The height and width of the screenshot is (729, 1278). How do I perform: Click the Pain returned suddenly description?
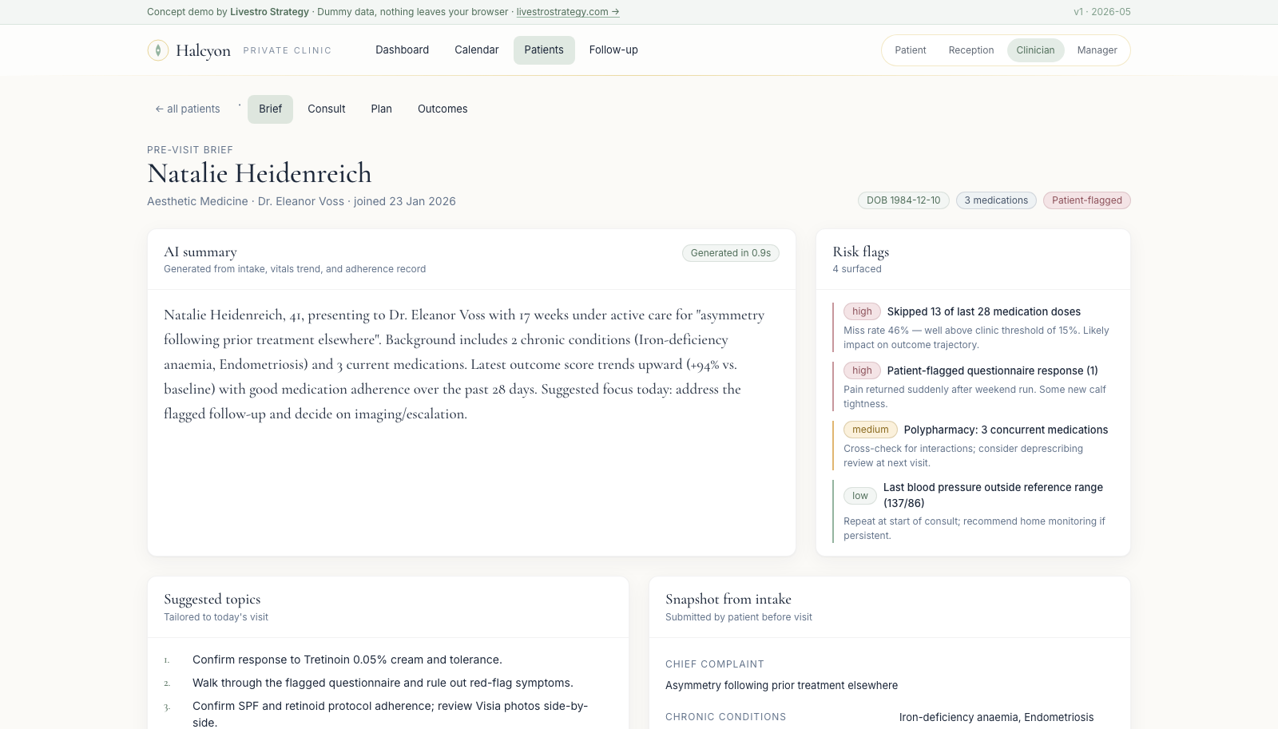point(974,397)
